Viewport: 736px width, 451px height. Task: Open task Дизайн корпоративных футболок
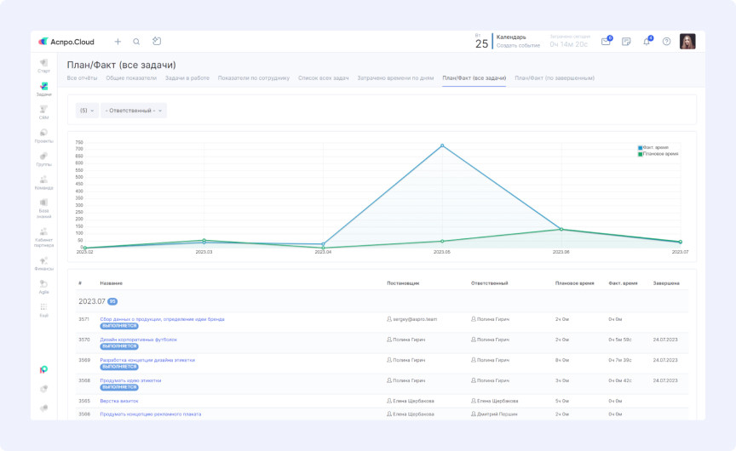click(x=139, y=340)
